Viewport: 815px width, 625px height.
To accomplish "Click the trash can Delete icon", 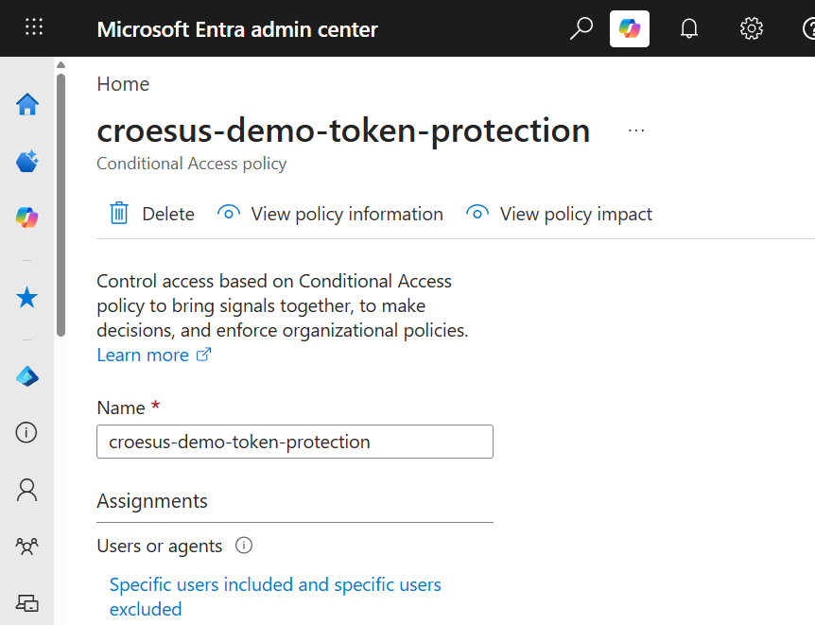I will [x=119, y=213].
